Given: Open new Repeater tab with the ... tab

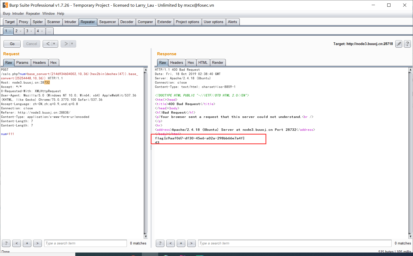Looking at the screenshot, I should click(49, 31).
